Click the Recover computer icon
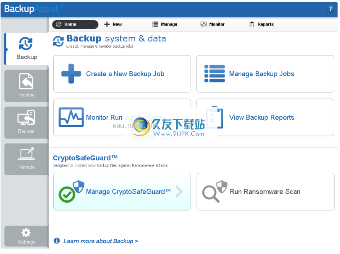The width and height of the screenshot is (340, 254). click(26, 118)
